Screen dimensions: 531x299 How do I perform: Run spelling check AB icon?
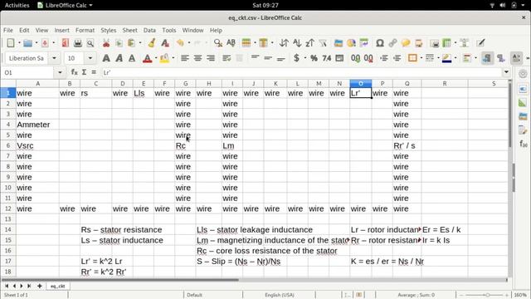point(231,43)
